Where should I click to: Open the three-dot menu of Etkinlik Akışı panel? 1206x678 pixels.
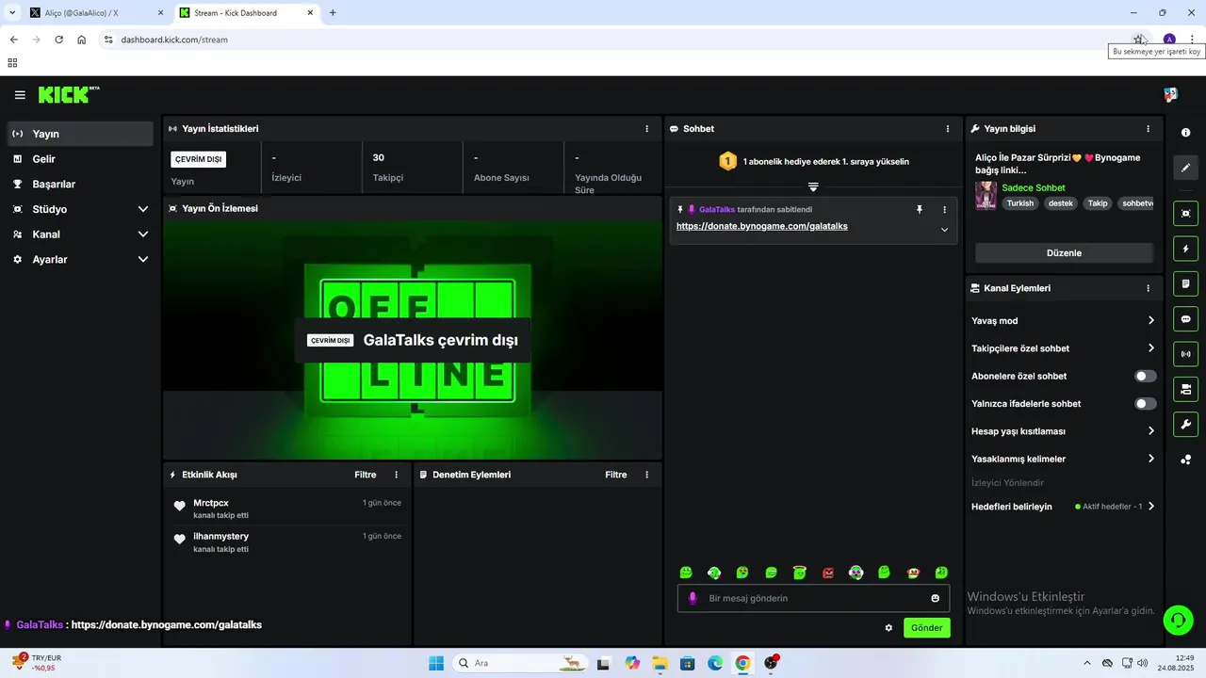(396, 475)
